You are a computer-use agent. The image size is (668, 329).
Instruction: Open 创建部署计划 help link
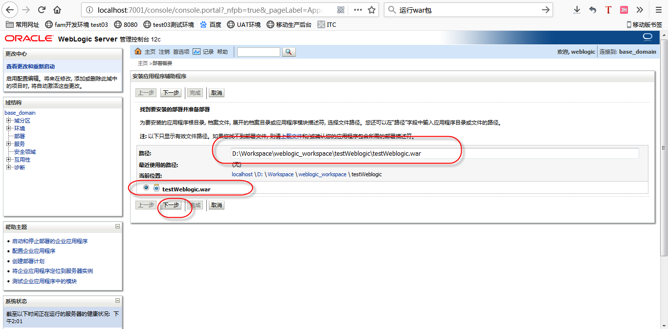[x=28, y=261]
